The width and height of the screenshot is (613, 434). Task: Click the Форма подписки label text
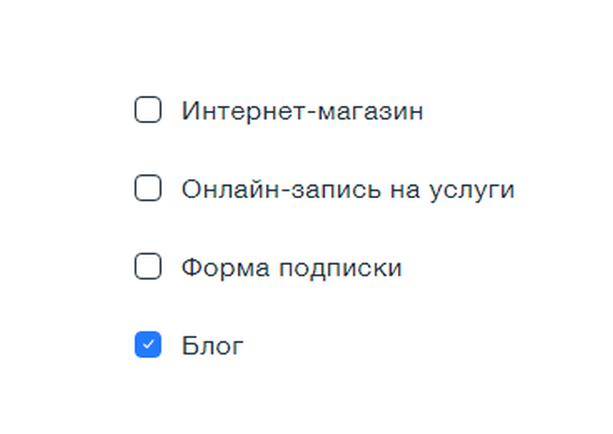point(291,268)
